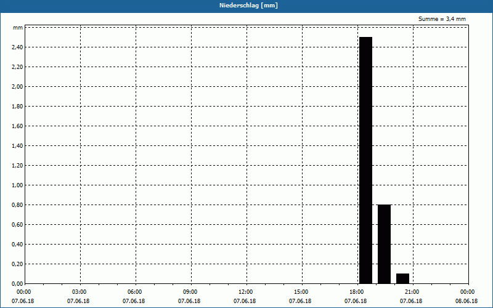Click the Niederschlag [mm] chart title

tap(248, 6)
